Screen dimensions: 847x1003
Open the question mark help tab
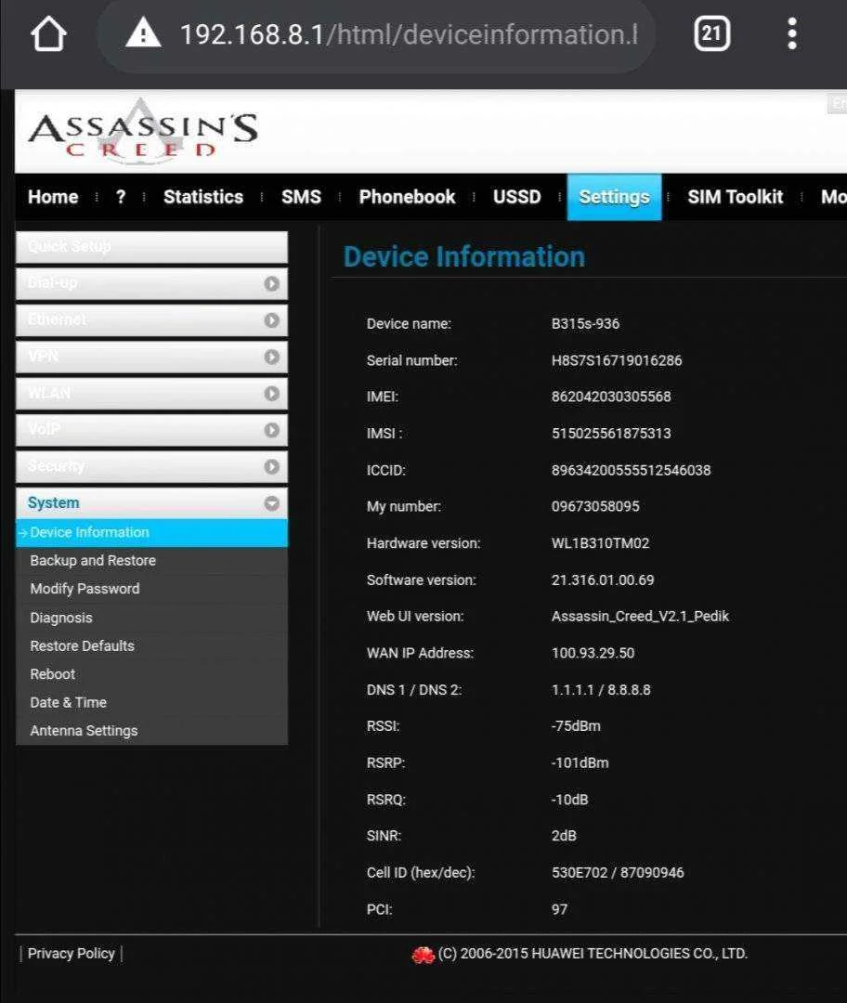121,196
